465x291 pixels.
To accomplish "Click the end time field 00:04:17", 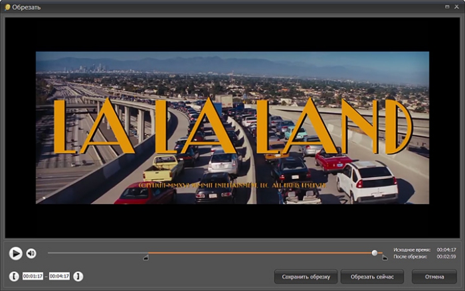I will [59, 276].
